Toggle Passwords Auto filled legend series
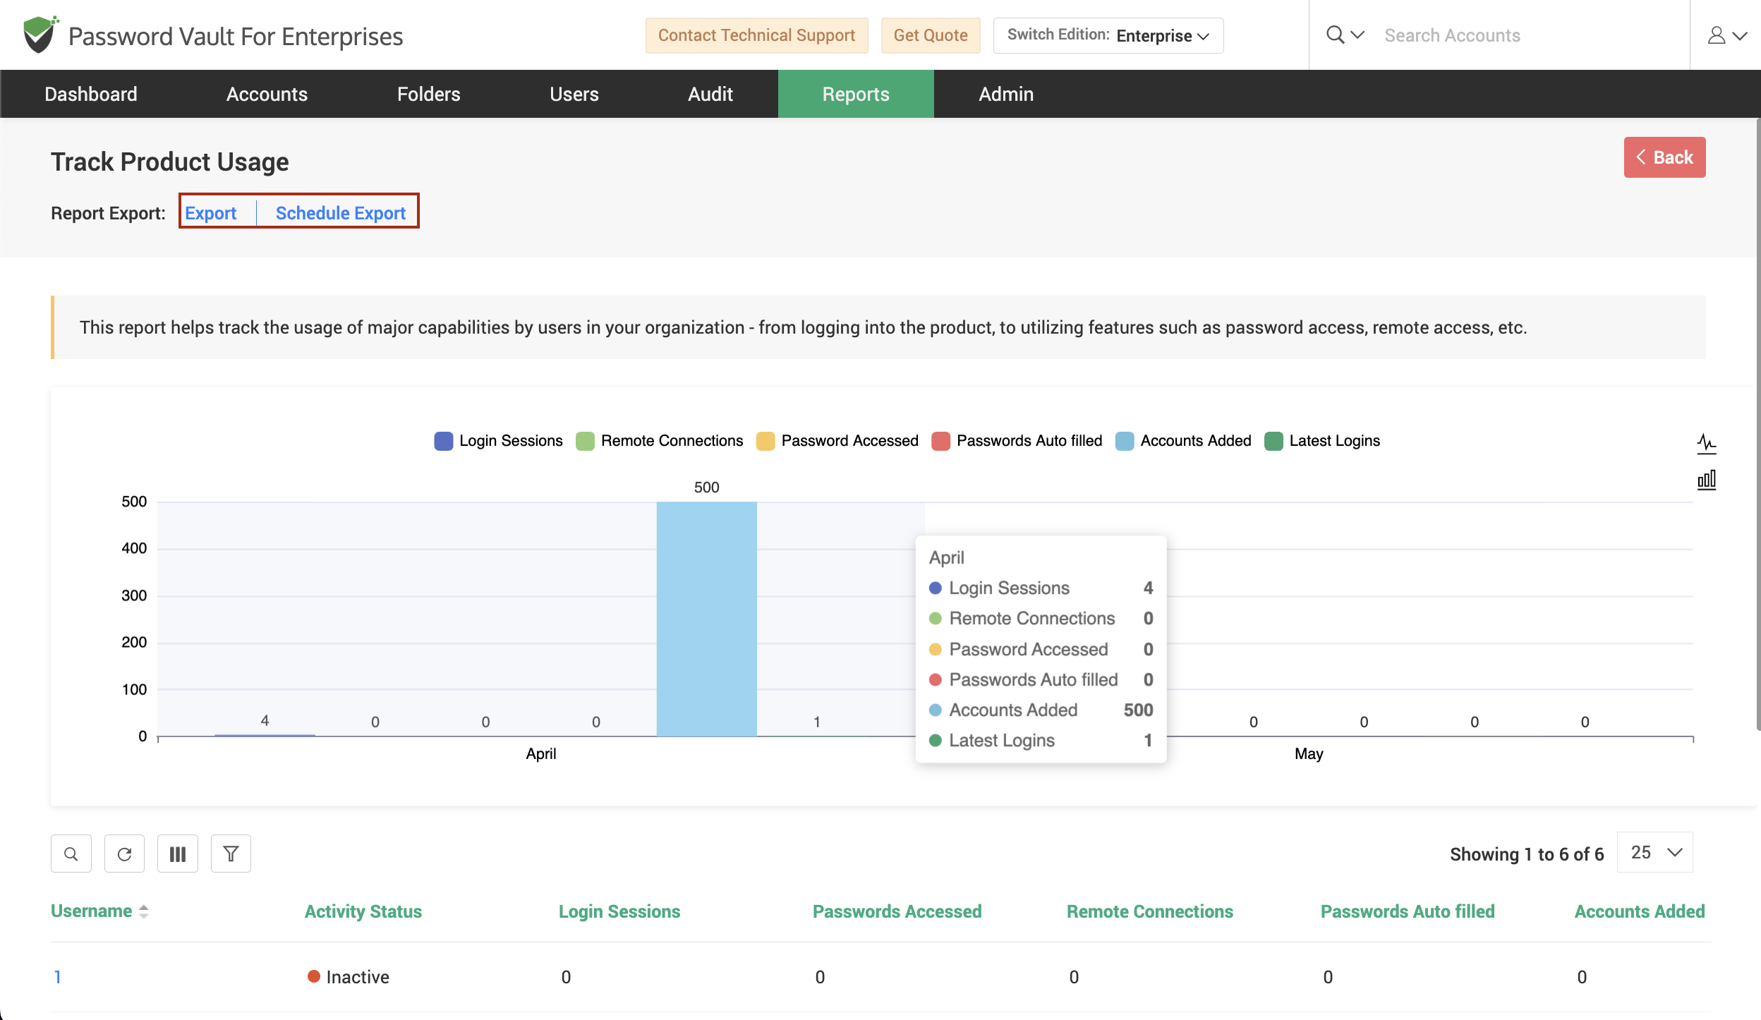Image resolution: width=1761 pixels, height=1020 pixels. [x=1017, y=441]
